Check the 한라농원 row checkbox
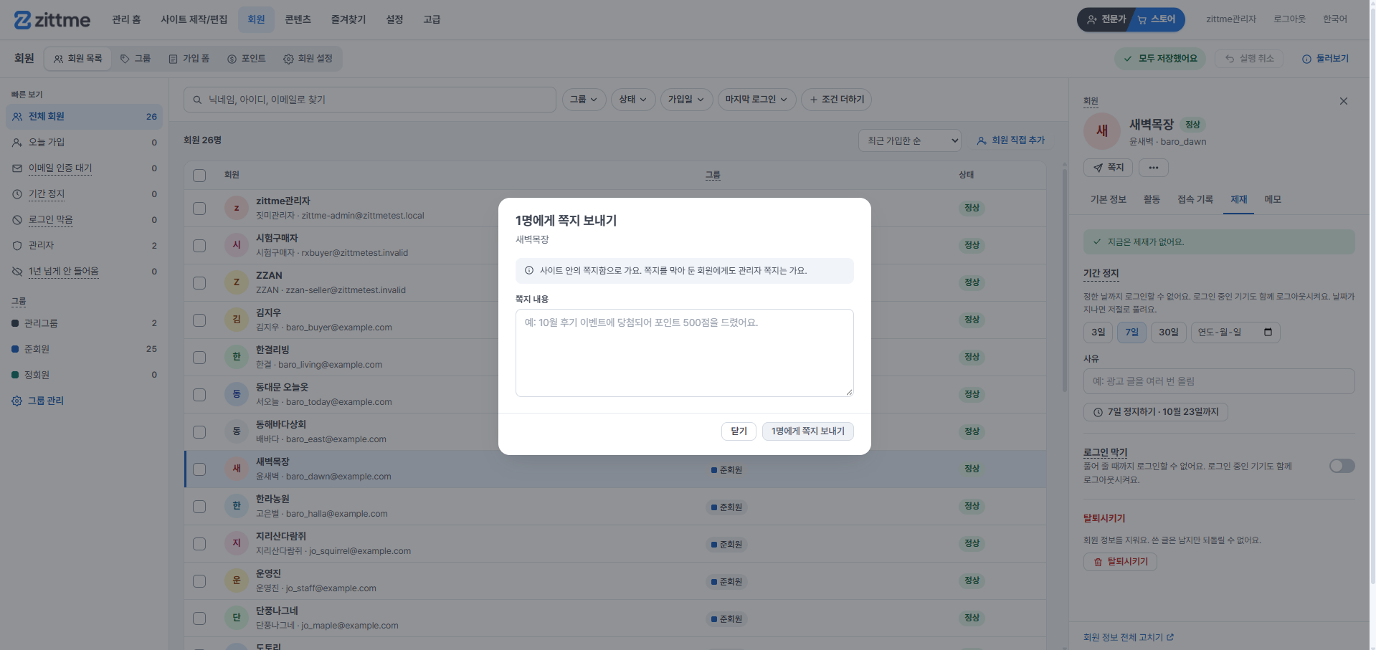 tap(199, 507)
